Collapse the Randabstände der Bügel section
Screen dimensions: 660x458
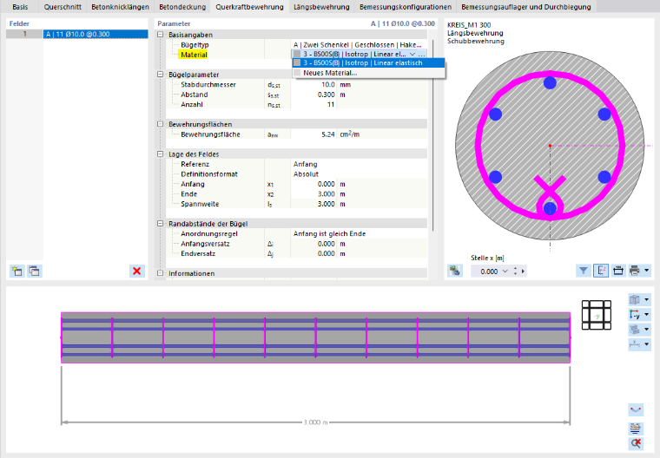[161, 224]
